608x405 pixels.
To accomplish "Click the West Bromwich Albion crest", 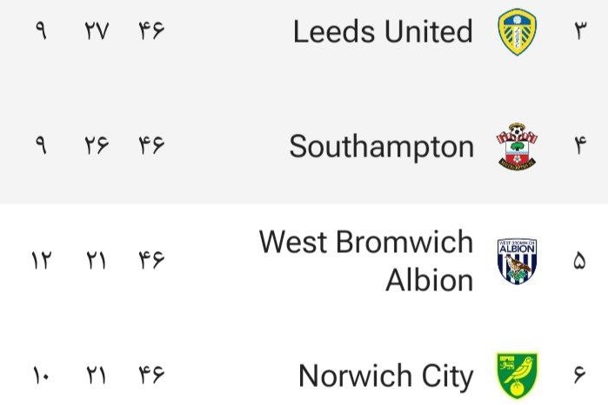I will pos(517,261).
